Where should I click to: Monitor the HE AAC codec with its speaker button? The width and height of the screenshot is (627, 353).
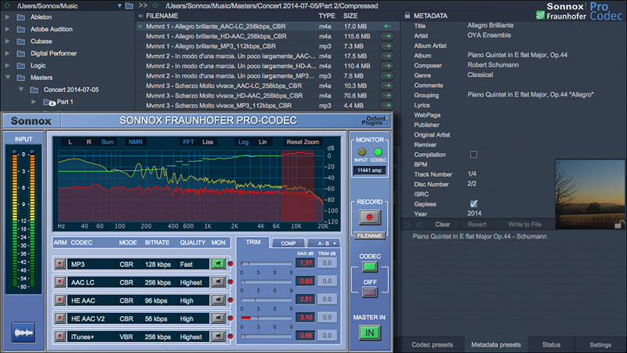tap(218, 300)
